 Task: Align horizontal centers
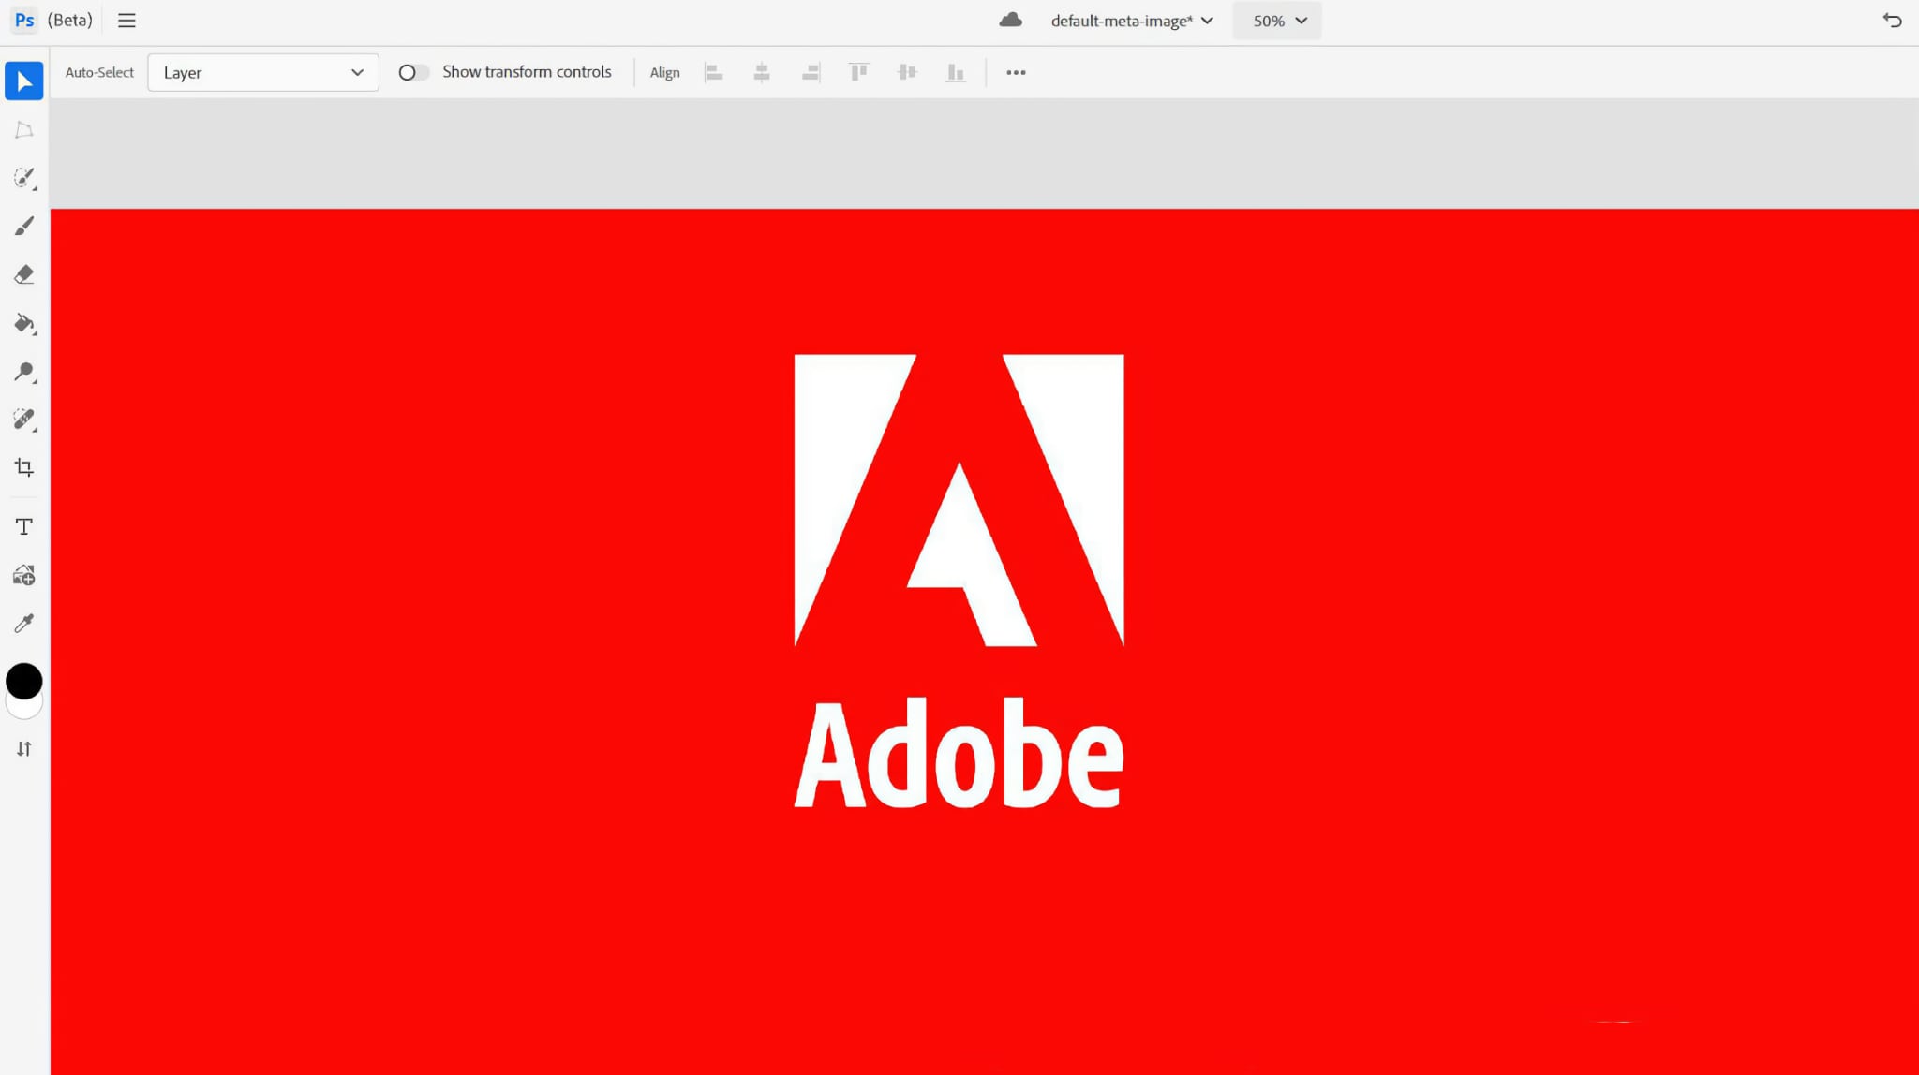762,72
